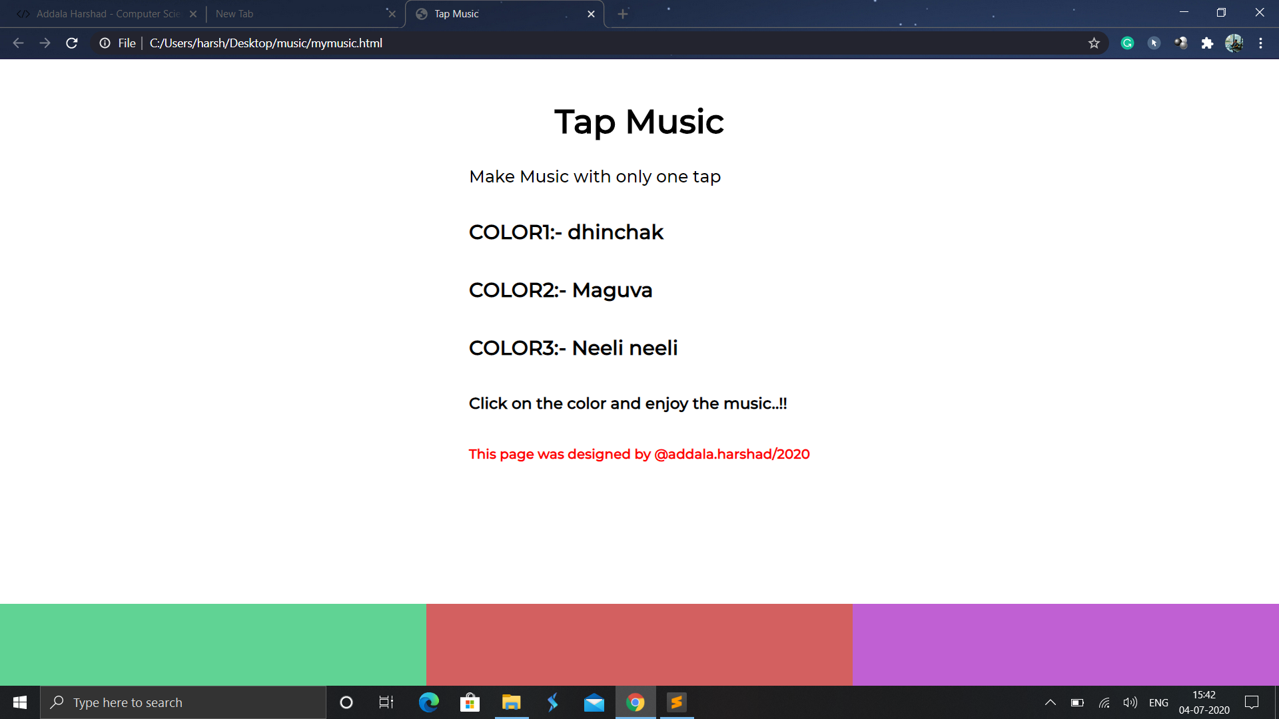
Task: Open the Grammarly extension icon
Action: pyautogui.click(x=1127, y=43)
